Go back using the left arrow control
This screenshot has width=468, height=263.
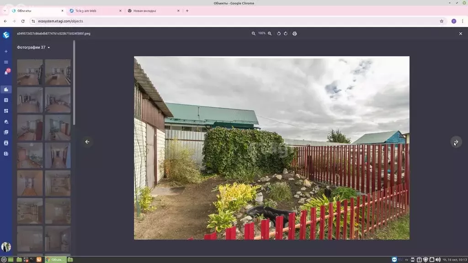[87, 142]
